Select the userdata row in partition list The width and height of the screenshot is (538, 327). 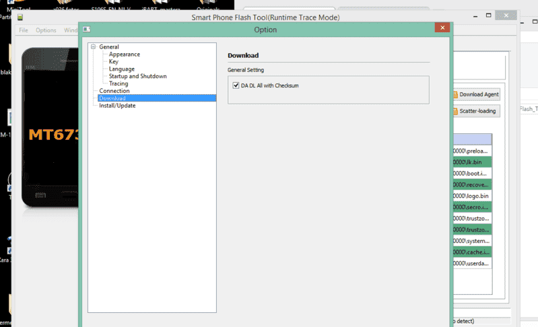(x=472, y=264)
